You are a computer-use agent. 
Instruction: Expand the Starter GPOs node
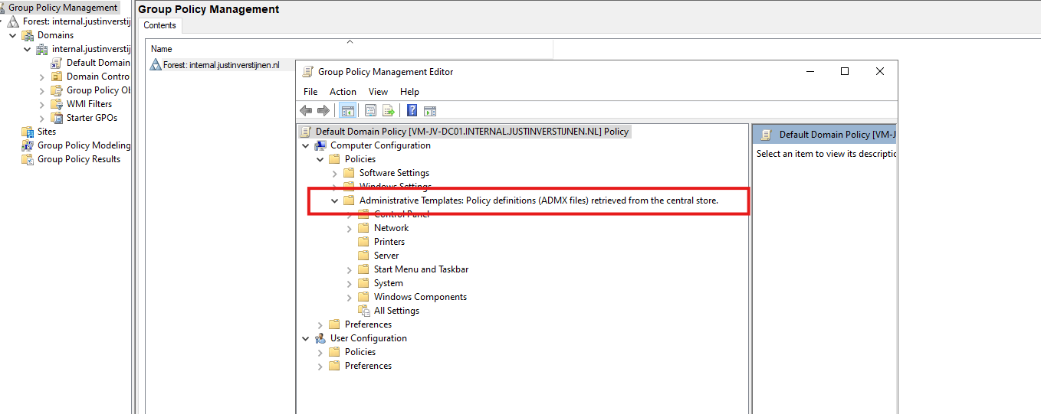point(42,118)
